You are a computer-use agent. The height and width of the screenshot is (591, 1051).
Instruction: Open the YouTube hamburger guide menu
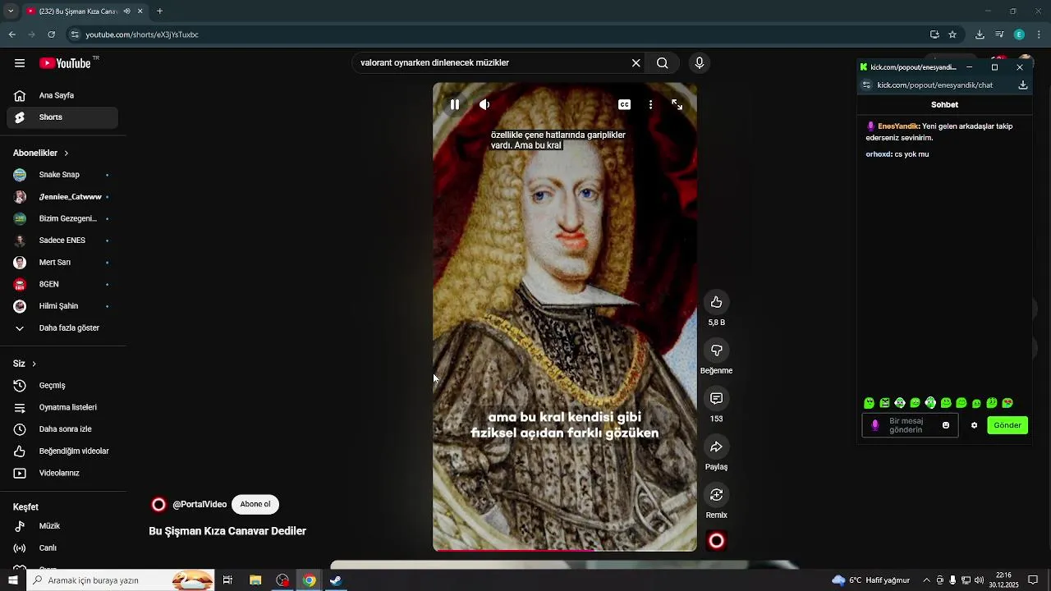pos(20,63)
